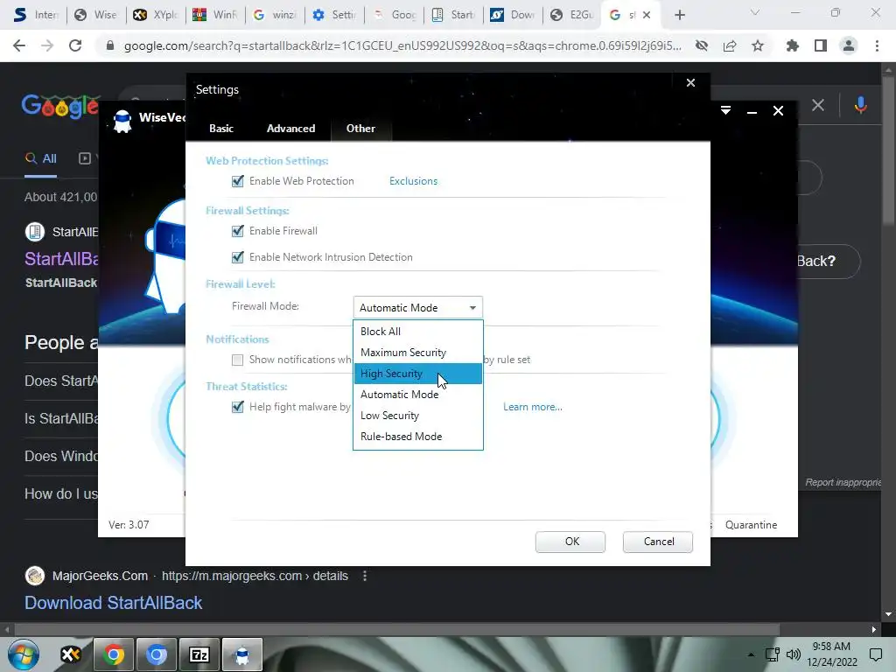This screenshot has height=672, width=896.
Task: Show hidden tray icons arrow
Action: click(x=751, y=654)
